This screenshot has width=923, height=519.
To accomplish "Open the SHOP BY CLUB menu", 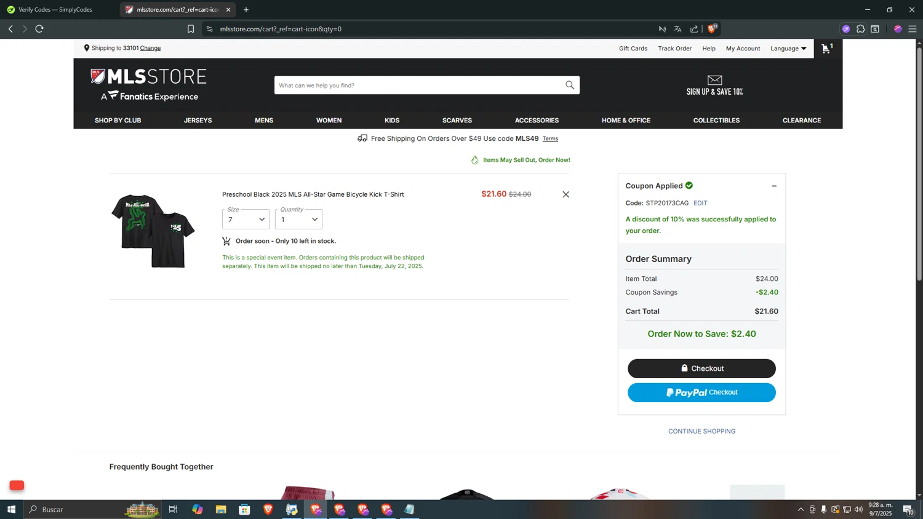I will click(118, 121).
